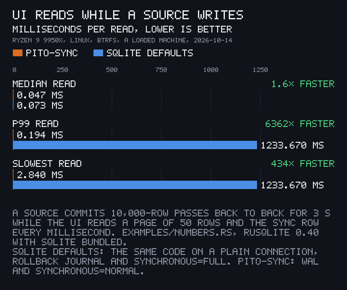
Task: Click the WITH SQLITE BUNDLED footnote line
Action: pyautogui.click(x=70, y=242)
